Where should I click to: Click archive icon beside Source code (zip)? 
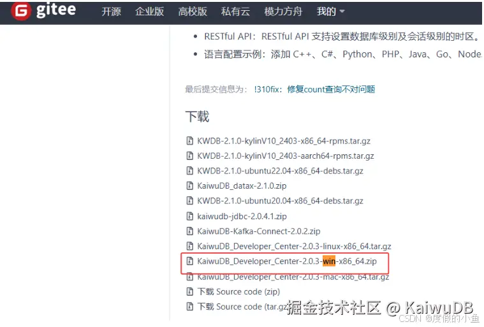coord(190,291)
